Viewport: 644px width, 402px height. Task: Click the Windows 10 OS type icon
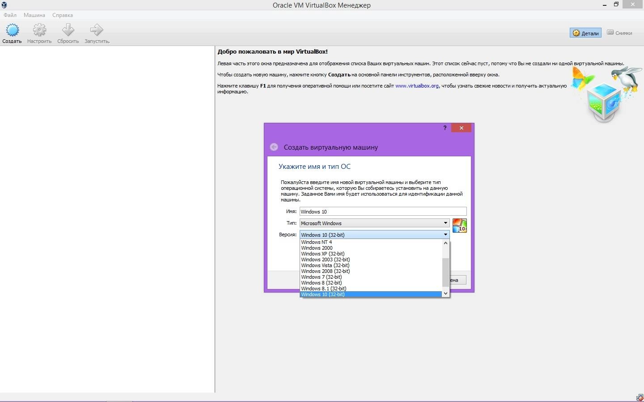pos(459,226)
